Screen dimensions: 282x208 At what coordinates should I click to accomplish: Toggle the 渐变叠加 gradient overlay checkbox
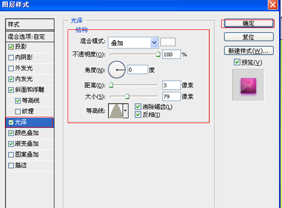tap(11, 144)
